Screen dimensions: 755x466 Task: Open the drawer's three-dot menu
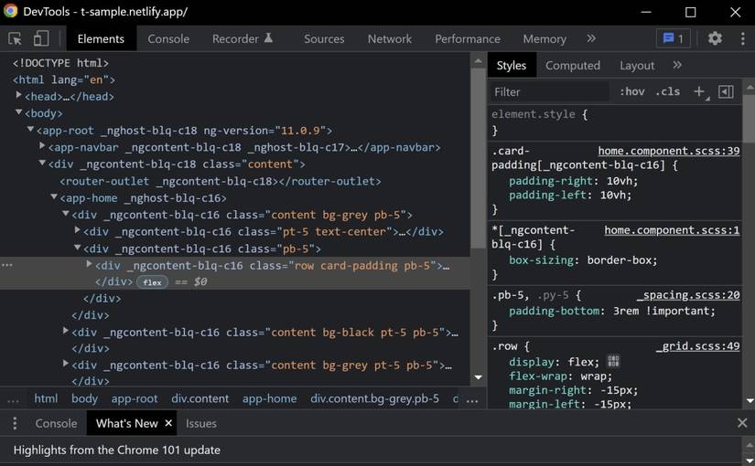pyautogui.click(x=15, y=423)
